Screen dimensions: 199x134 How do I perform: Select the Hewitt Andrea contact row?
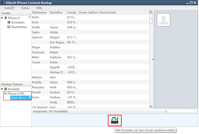coord(90,92)
